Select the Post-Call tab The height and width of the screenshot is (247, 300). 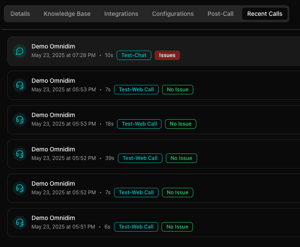coord(220,14)
